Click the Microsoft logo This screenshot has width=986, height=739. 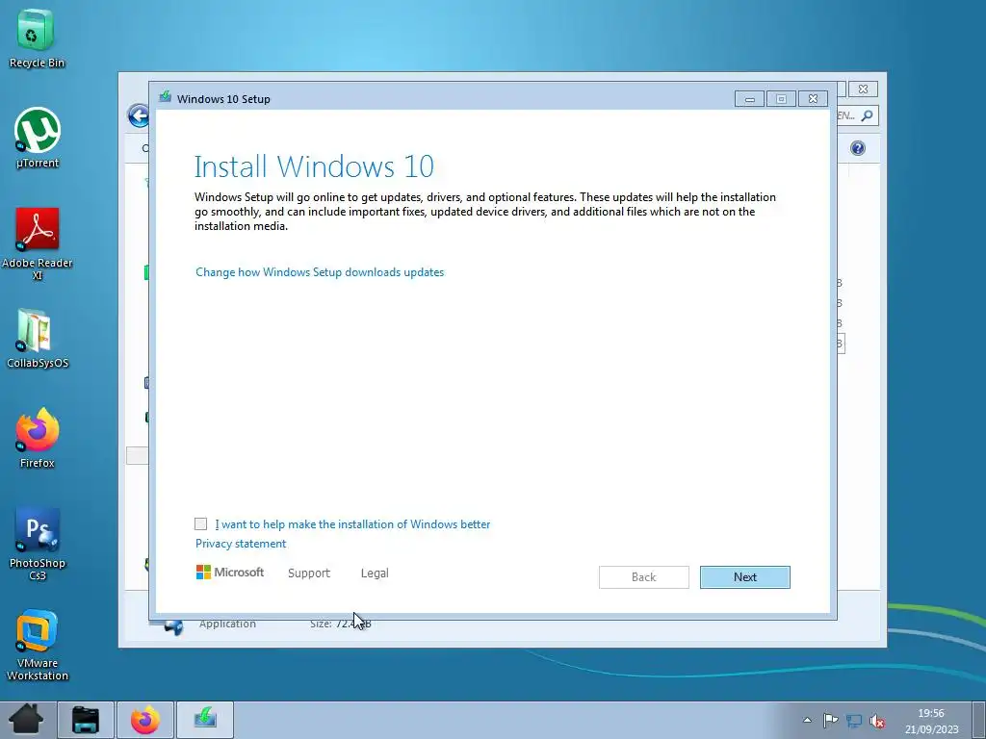click(229, 572)
